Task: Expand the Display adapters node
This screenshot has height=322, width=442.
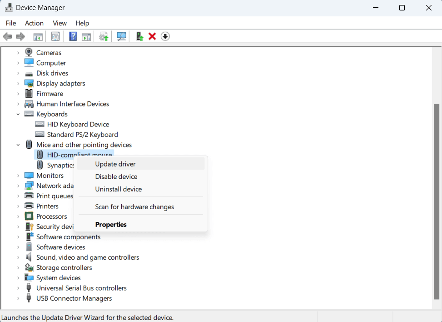Action: [x=18, y=84]
